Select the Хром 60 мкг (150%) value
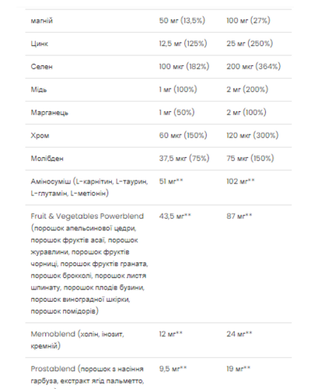This screenshot has height=389, width=311. (x=183, y=135)
